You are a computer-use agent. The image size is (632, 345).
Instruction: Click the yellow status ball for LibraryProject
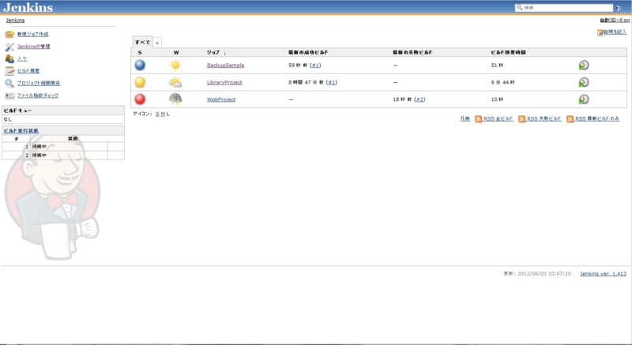click(140, 82)
